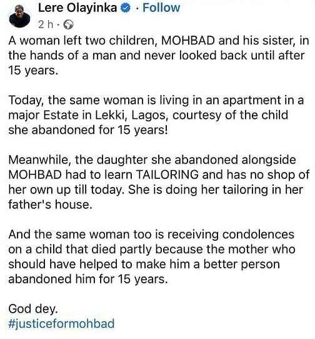
Task: Click '15 years!' with the exclamation mark
Action: pos(142,130)
